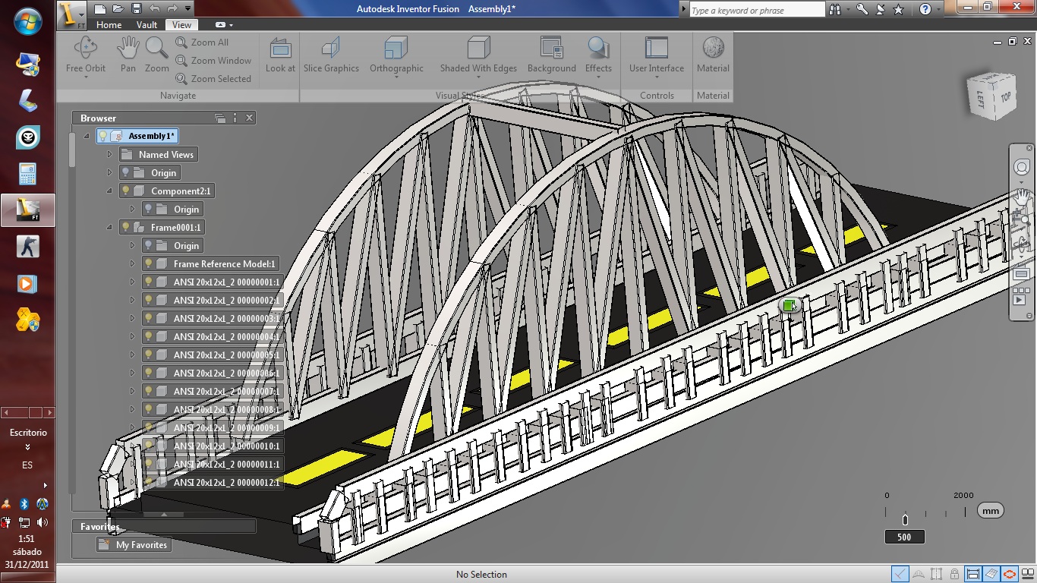The height and width of the screenshot is (583, 1037).
Task: Expand ANSI 20x12x1_2 00000001:1 in browser
Action: tap(134, 282)
